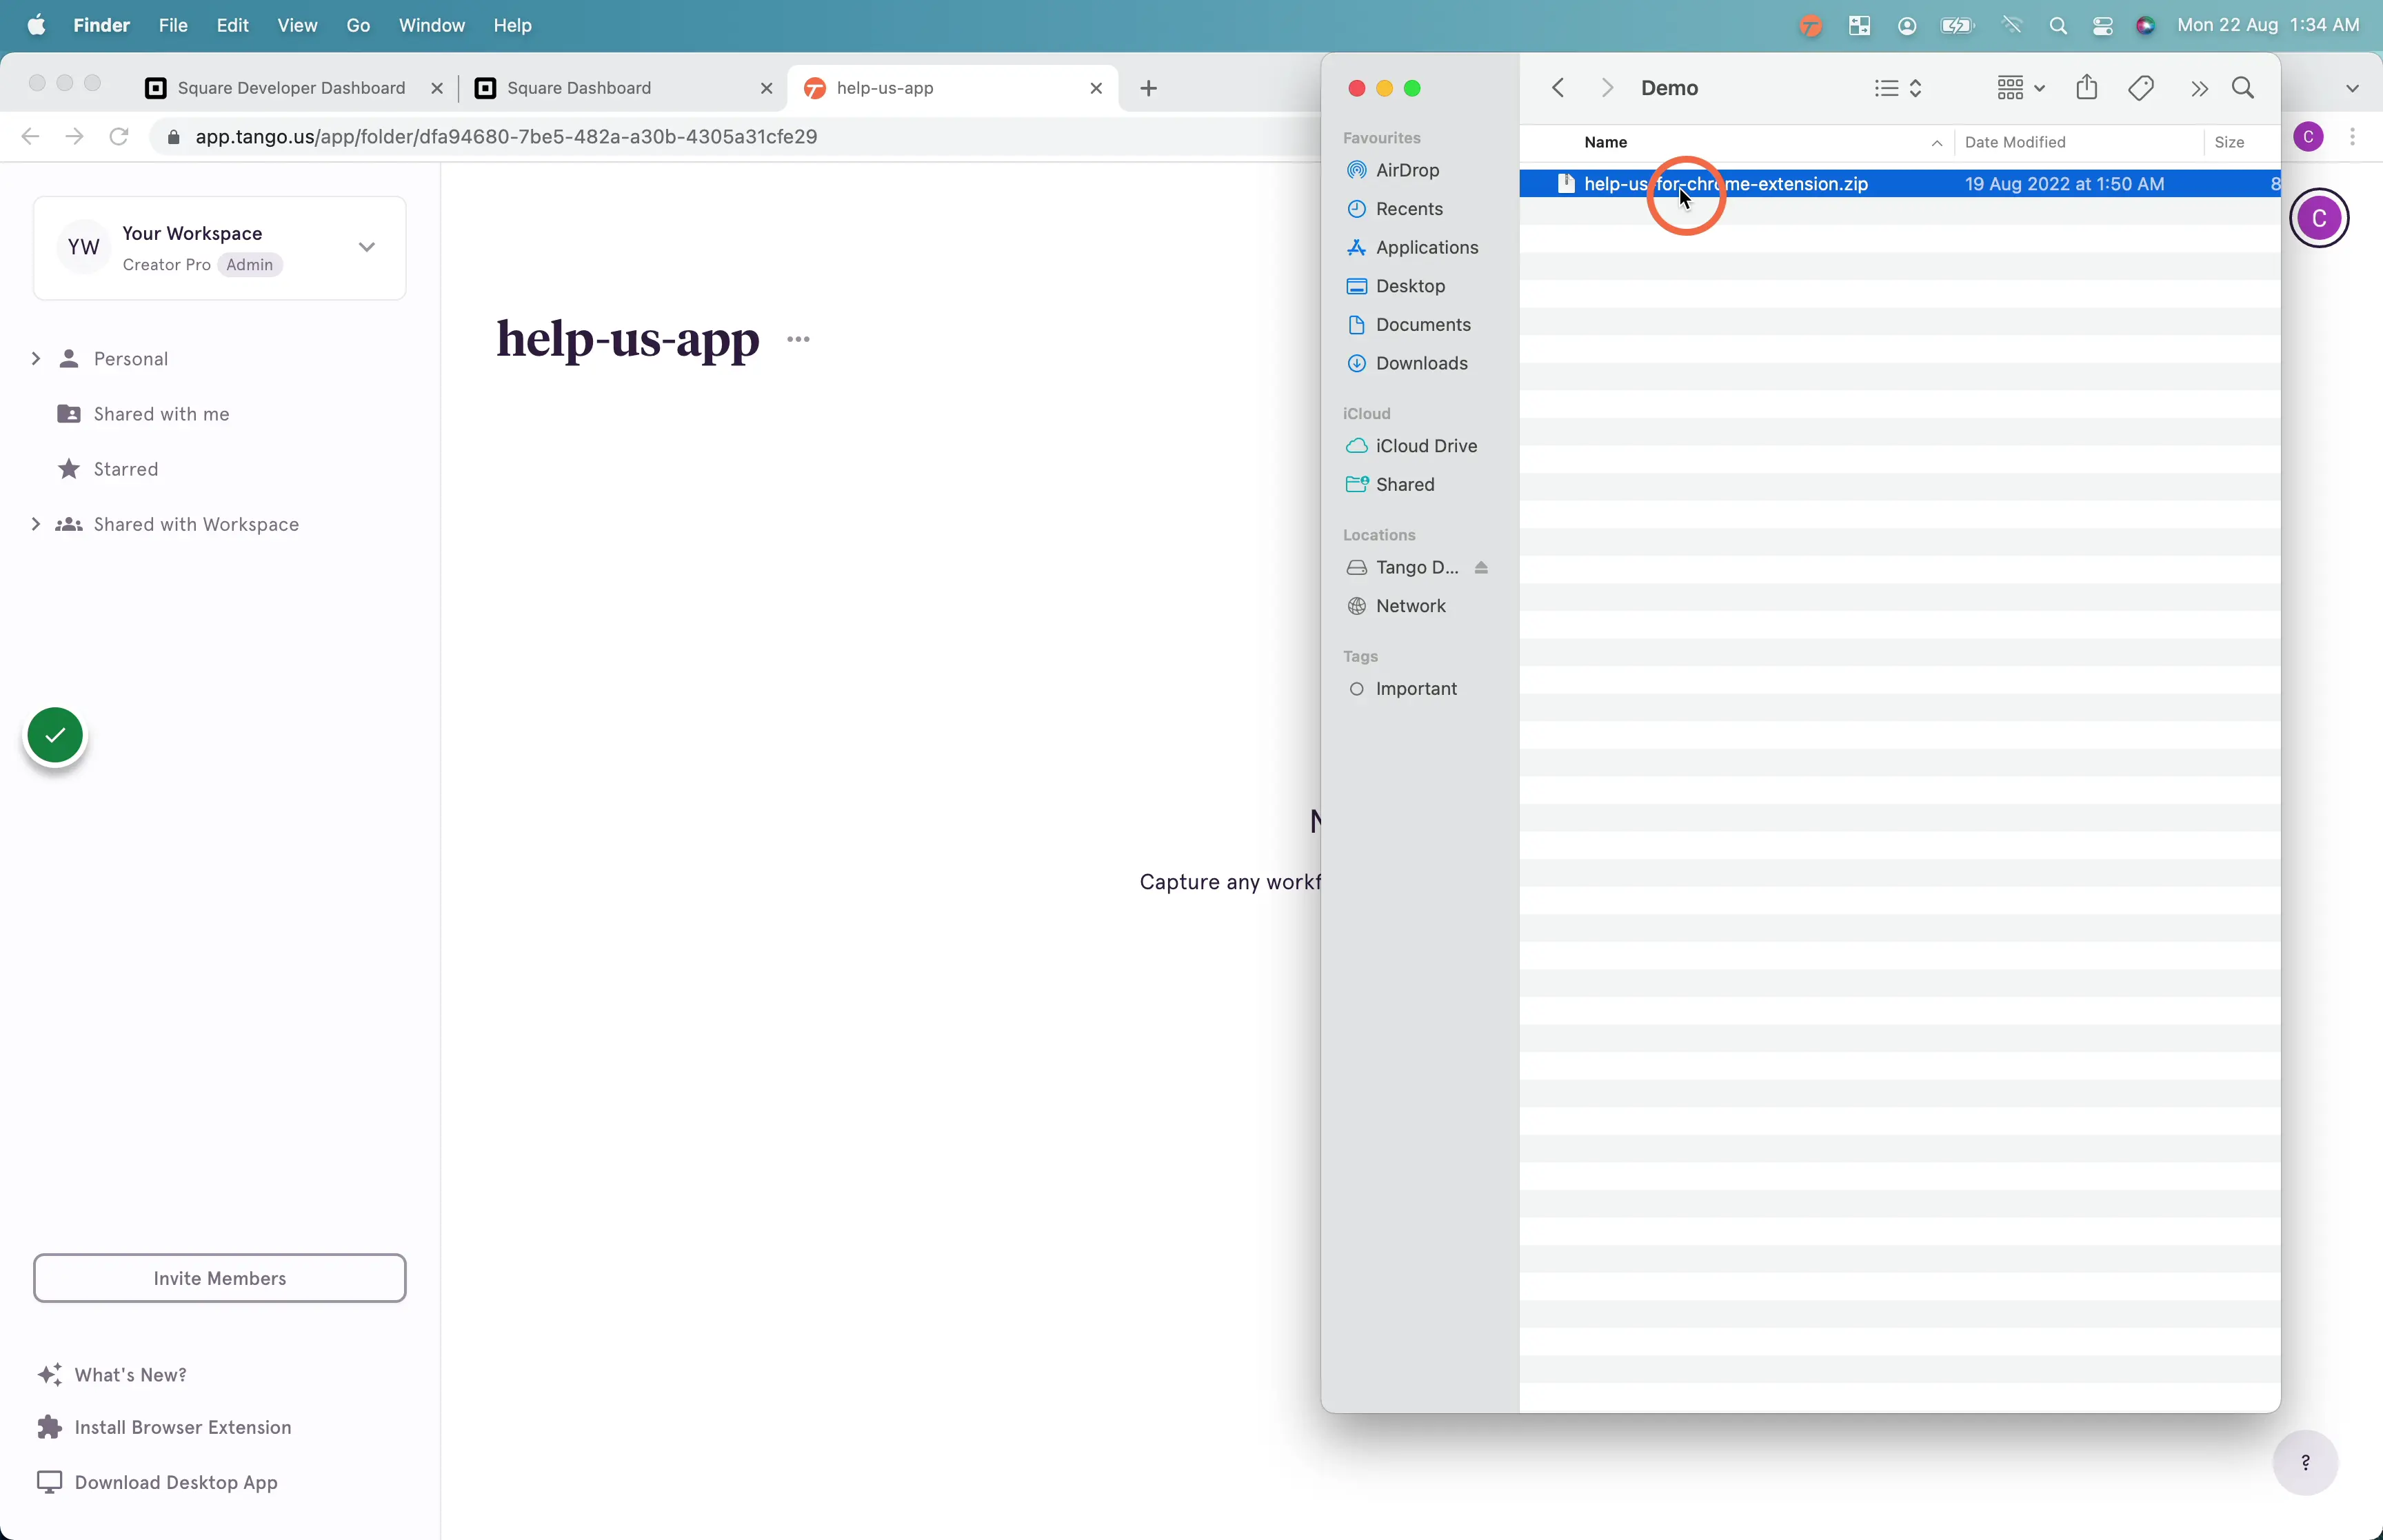Open a new browser tab
The image size is (2383, 1540).
(1148, 88)
